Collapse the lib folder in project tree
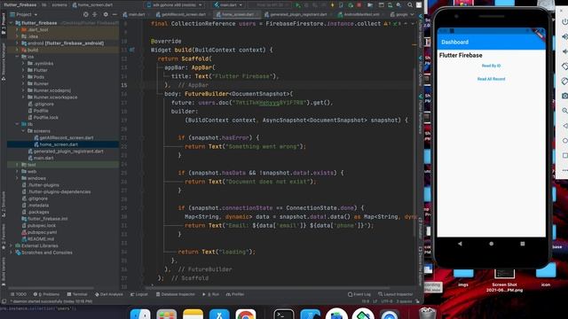 pos(17,124)
